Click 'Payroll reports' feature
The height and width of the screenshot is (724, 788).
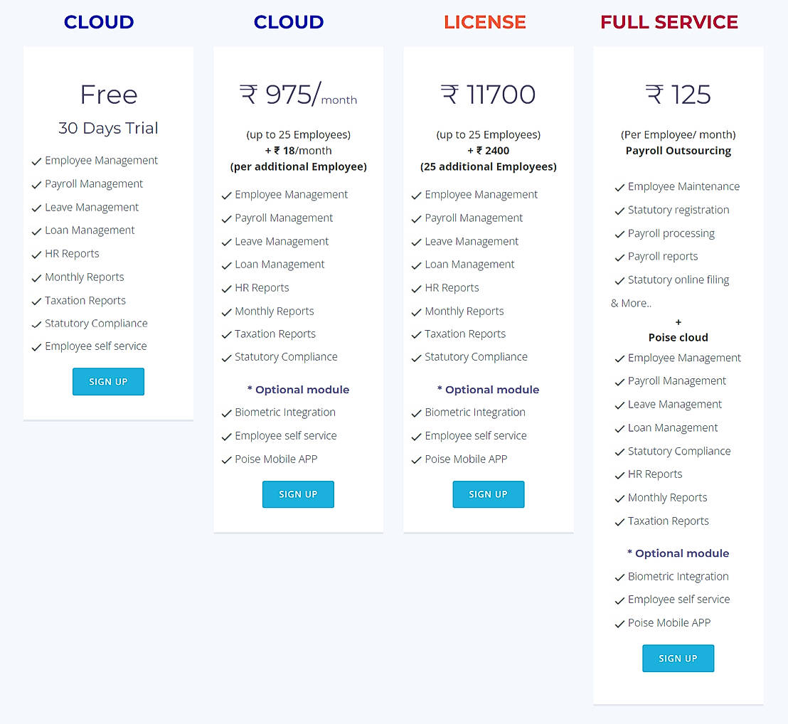tap(663, 257)
